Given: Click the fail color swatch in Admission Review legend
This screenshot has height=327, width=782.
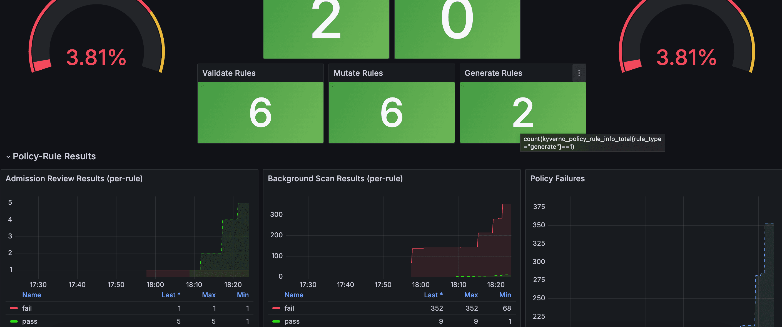Looking at the screenshot, I should point(14,308).
